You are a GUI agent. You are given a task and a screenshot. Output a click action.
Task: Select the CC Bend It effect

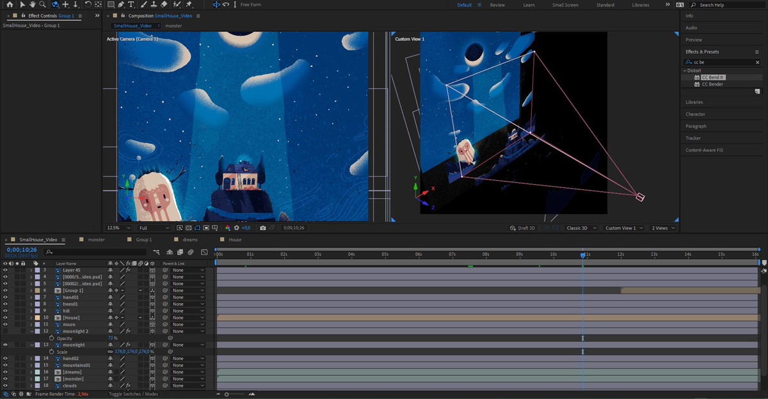pyautogui.click(x=712, y=77)
